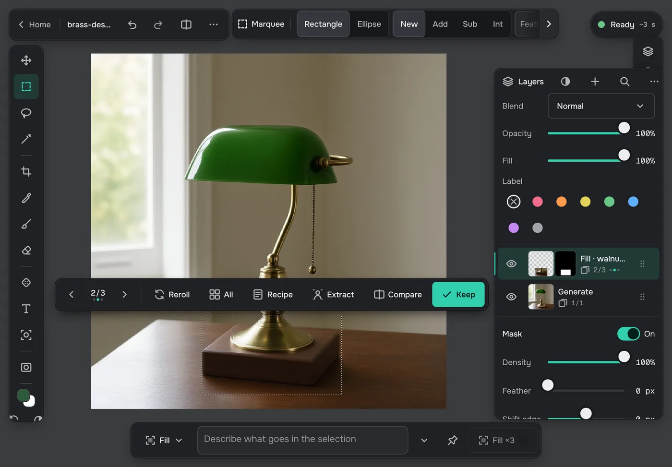Click the Keep button
Viewport: 672px width, 467px height.
point(458,294)
